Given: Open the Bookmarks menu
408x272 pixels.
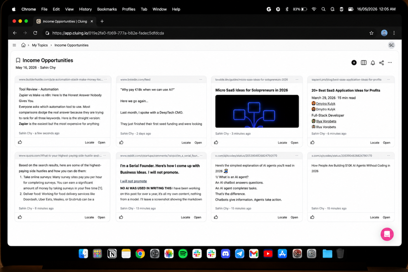Looking at the screenshot, I should coord(107,9).
